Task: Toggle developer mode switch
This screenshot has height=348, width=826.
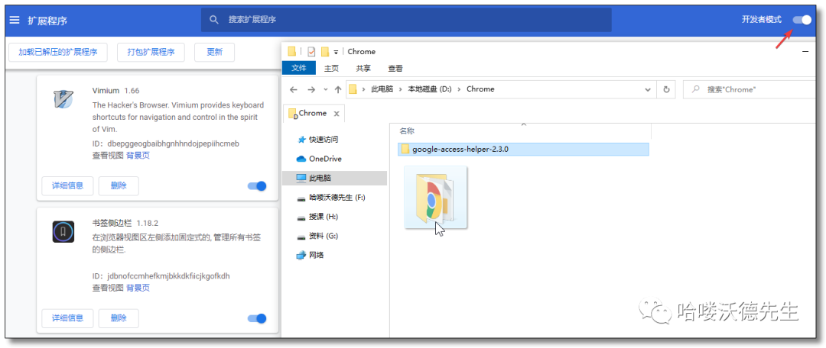Action: pyautogui.click(x=802, y=19)
